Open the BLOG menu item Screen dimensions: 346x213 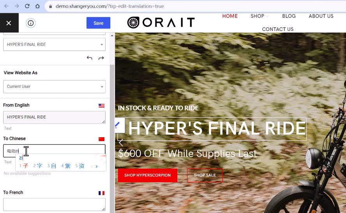(289, 16)
